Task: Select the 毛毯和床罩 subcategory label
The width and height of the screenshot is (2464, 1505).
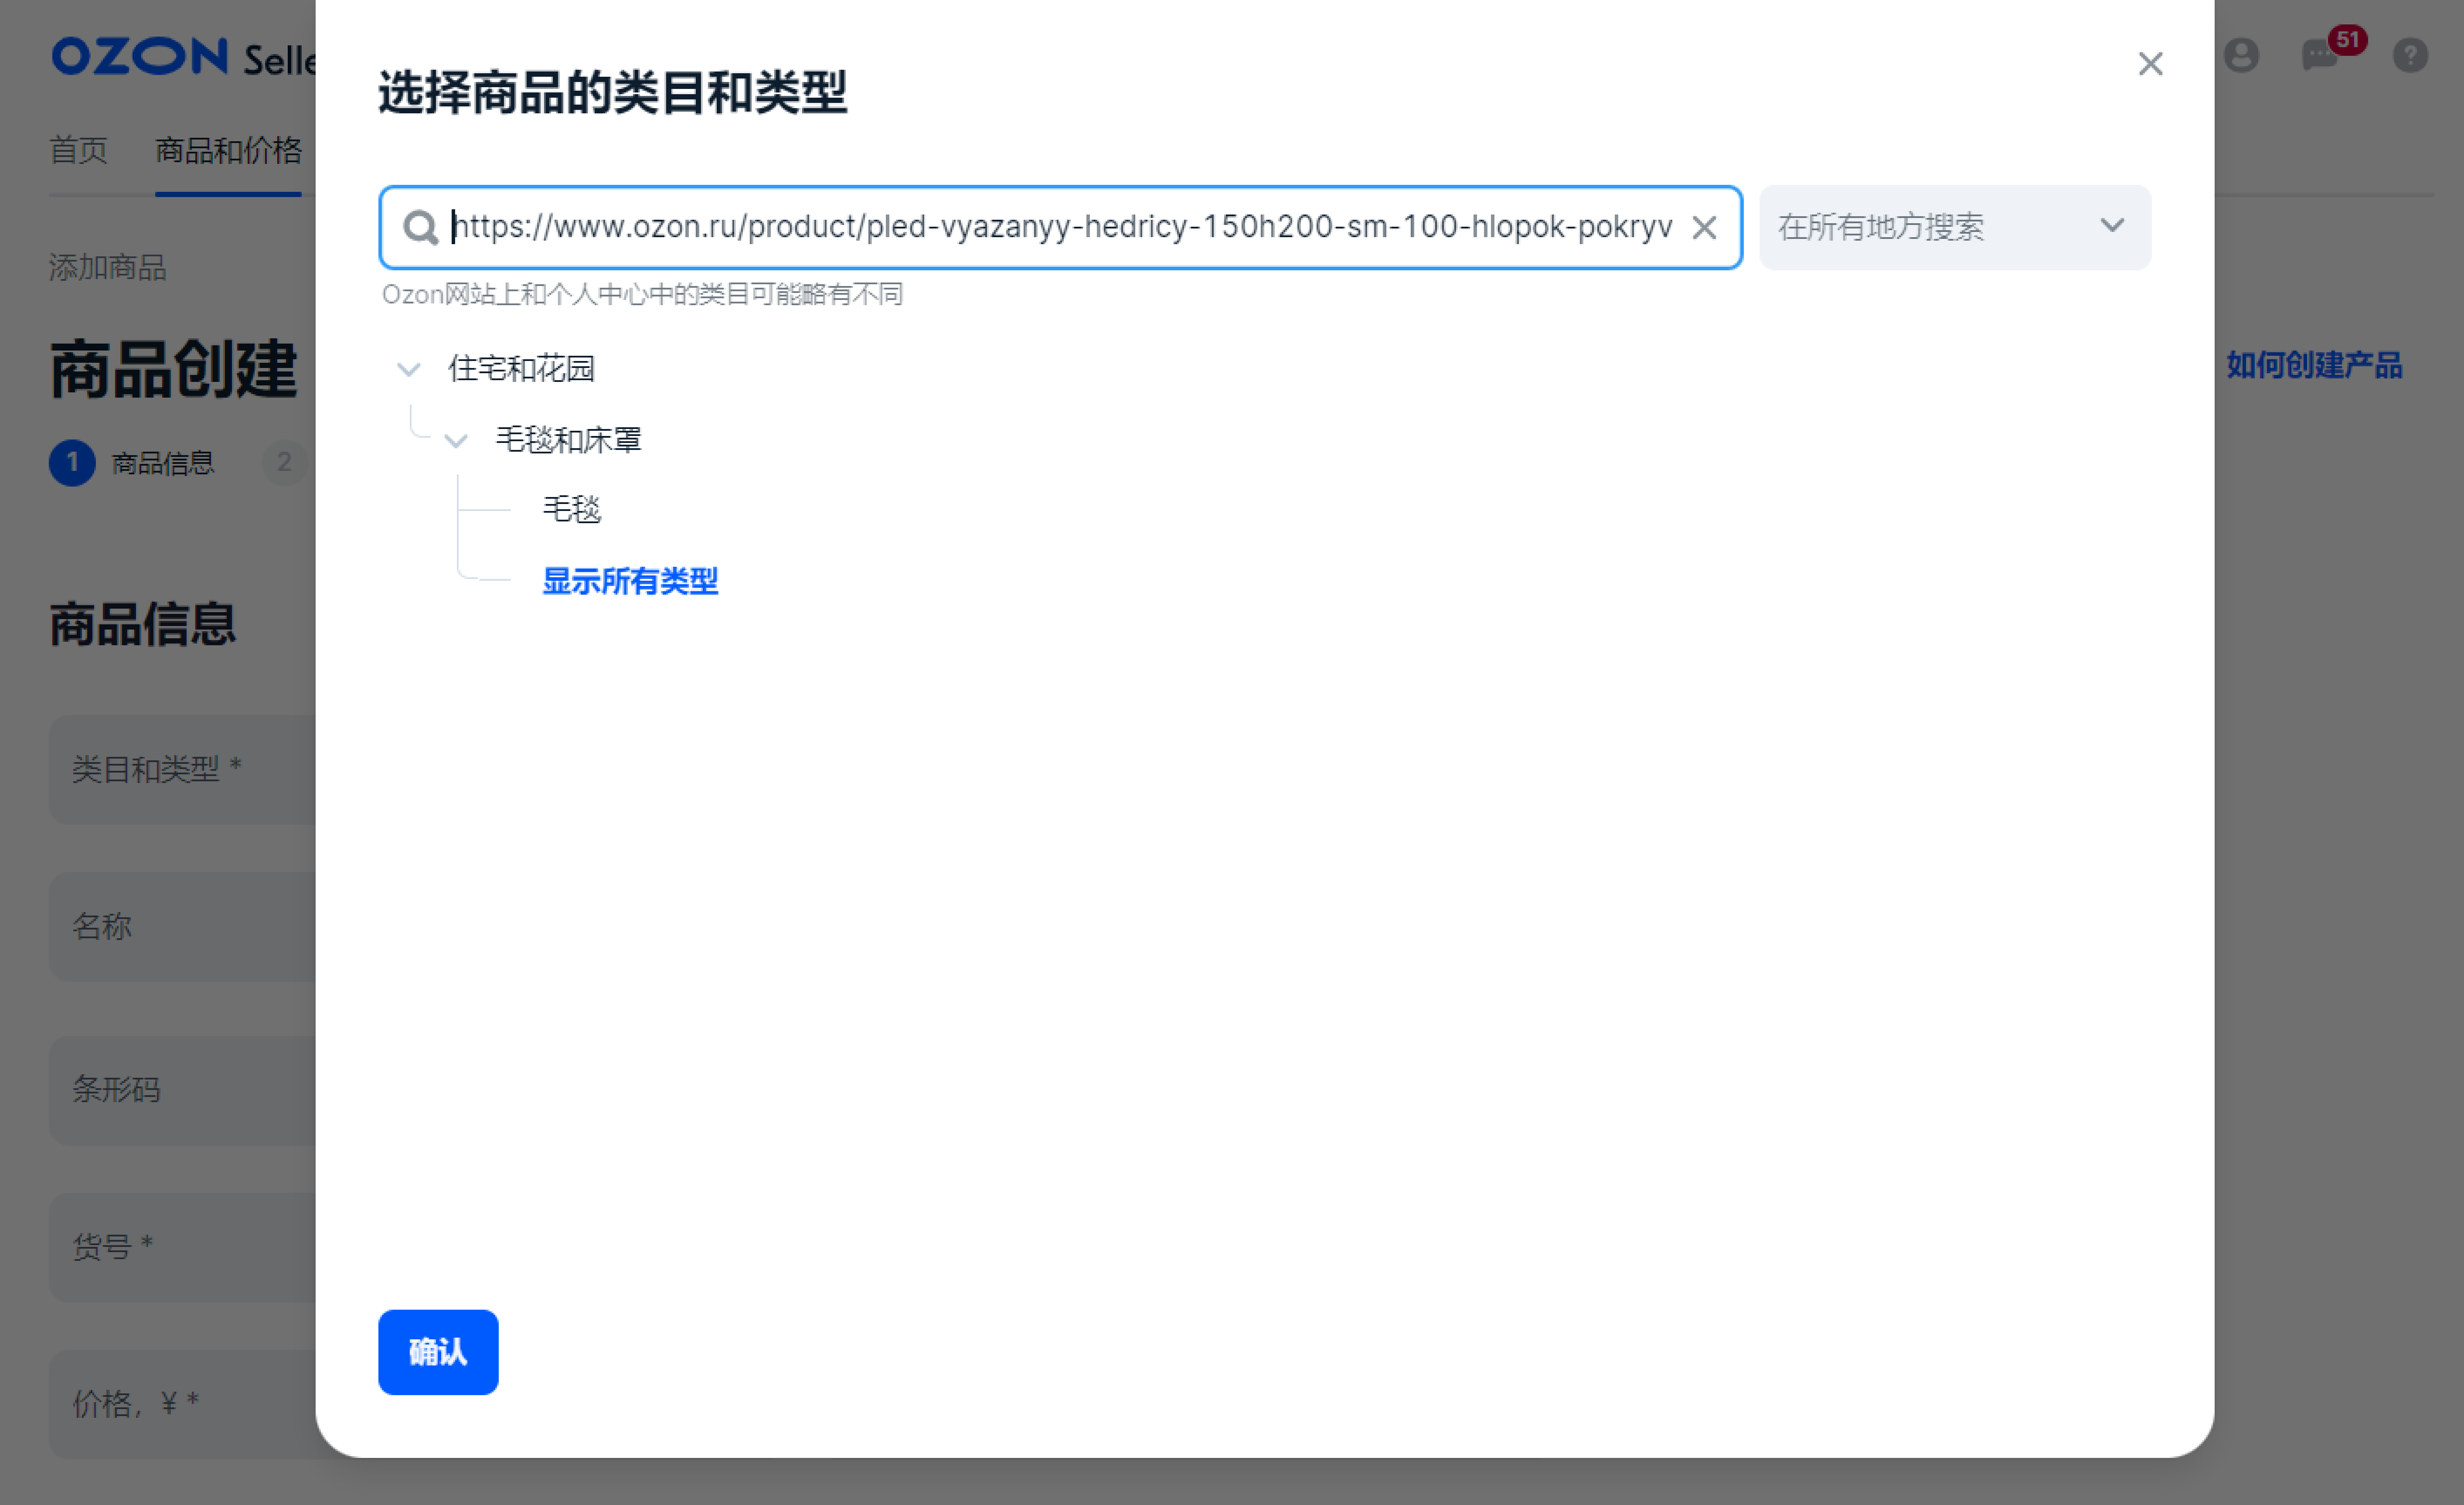Action: coord(568,440)
